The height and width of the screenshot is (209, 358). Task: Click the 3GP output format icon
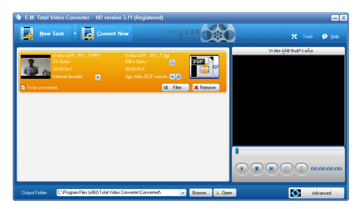coord(204,67)
